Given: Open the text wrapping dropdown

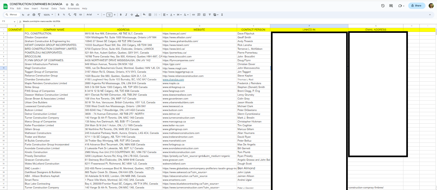Looking at the screenshot, I should (179, 15).
